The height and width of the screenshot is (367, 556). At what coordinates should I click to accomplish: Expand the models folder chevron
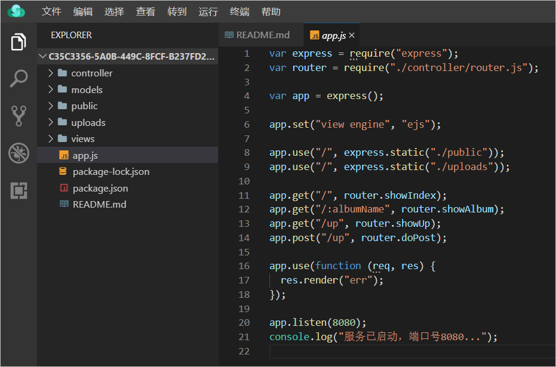coord(51,90)
